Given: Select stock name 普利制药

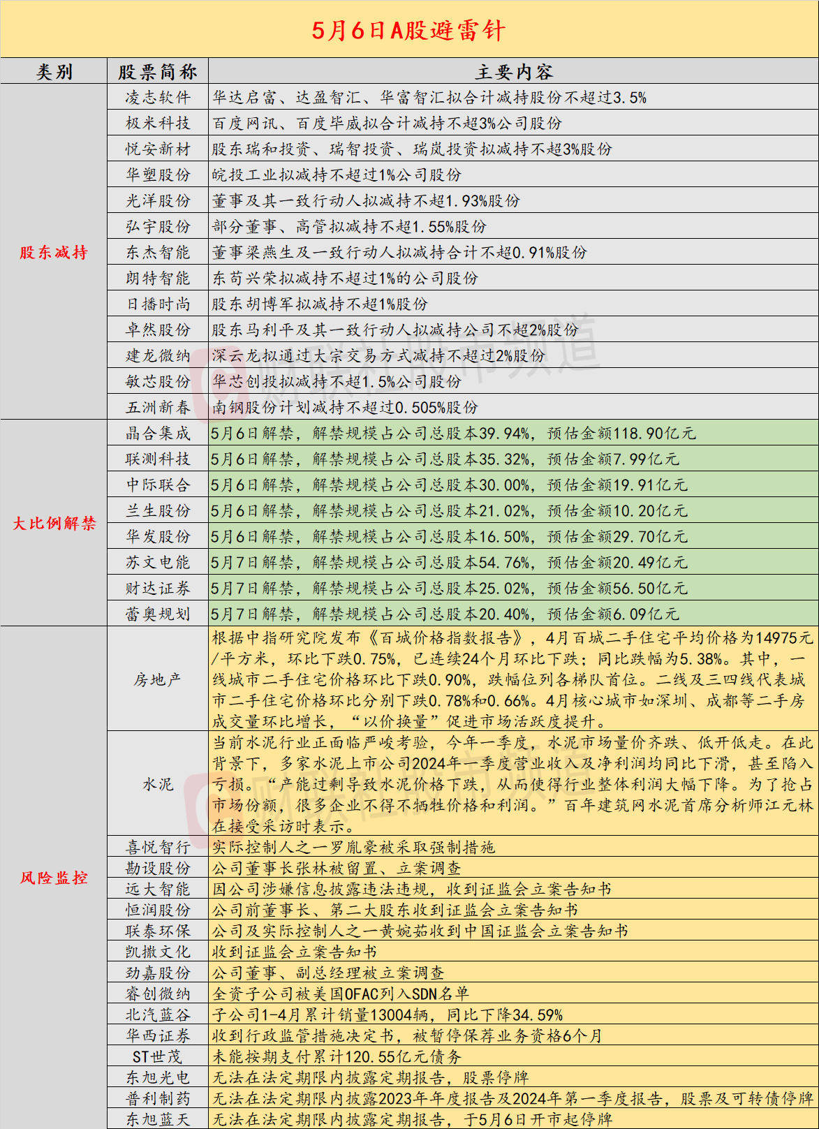Looking at the screenshot, I should coord(158,1099).
